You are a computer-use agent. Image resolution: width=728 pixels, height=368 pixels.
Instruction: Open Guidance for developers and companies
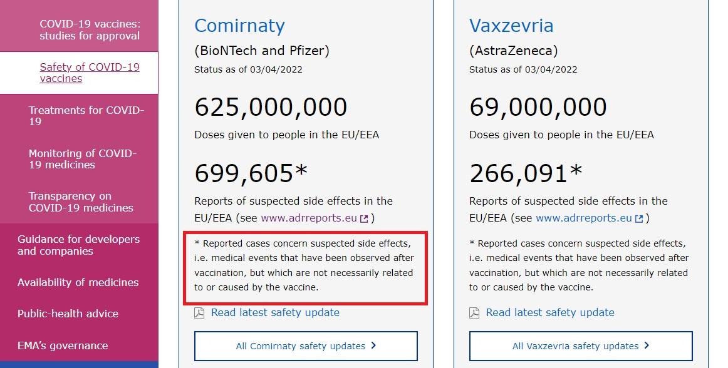(x=78, y=245)
